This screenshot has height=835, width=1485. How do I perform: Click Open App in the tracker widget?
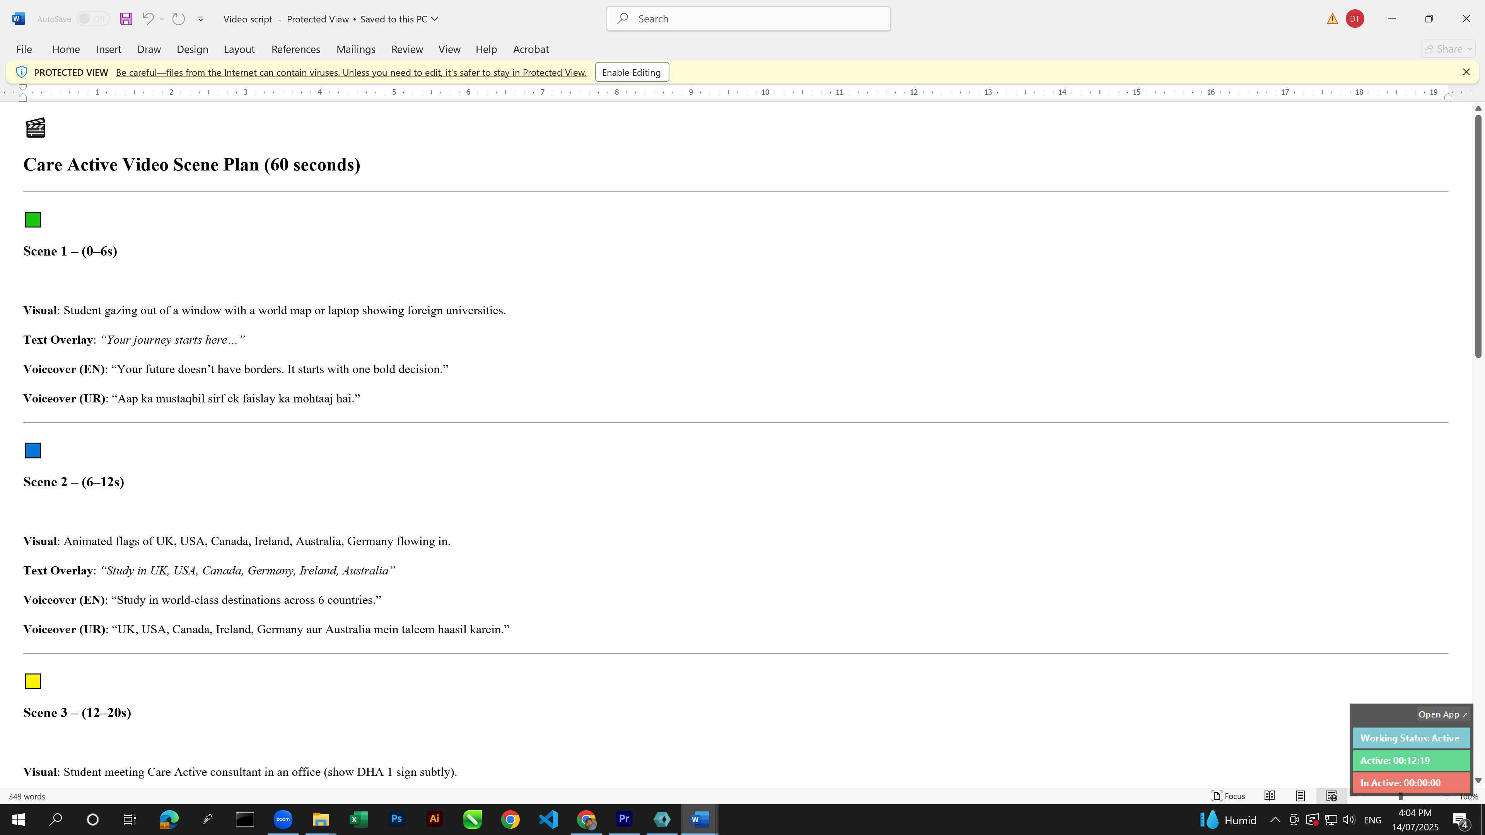pyautogui.click(x=1443, y=714)
